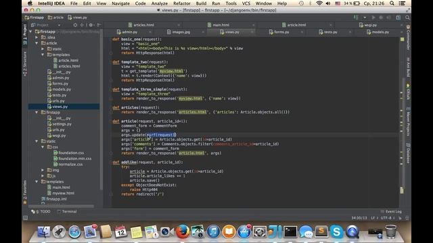Open Skype from the Dock

[337, 232]
